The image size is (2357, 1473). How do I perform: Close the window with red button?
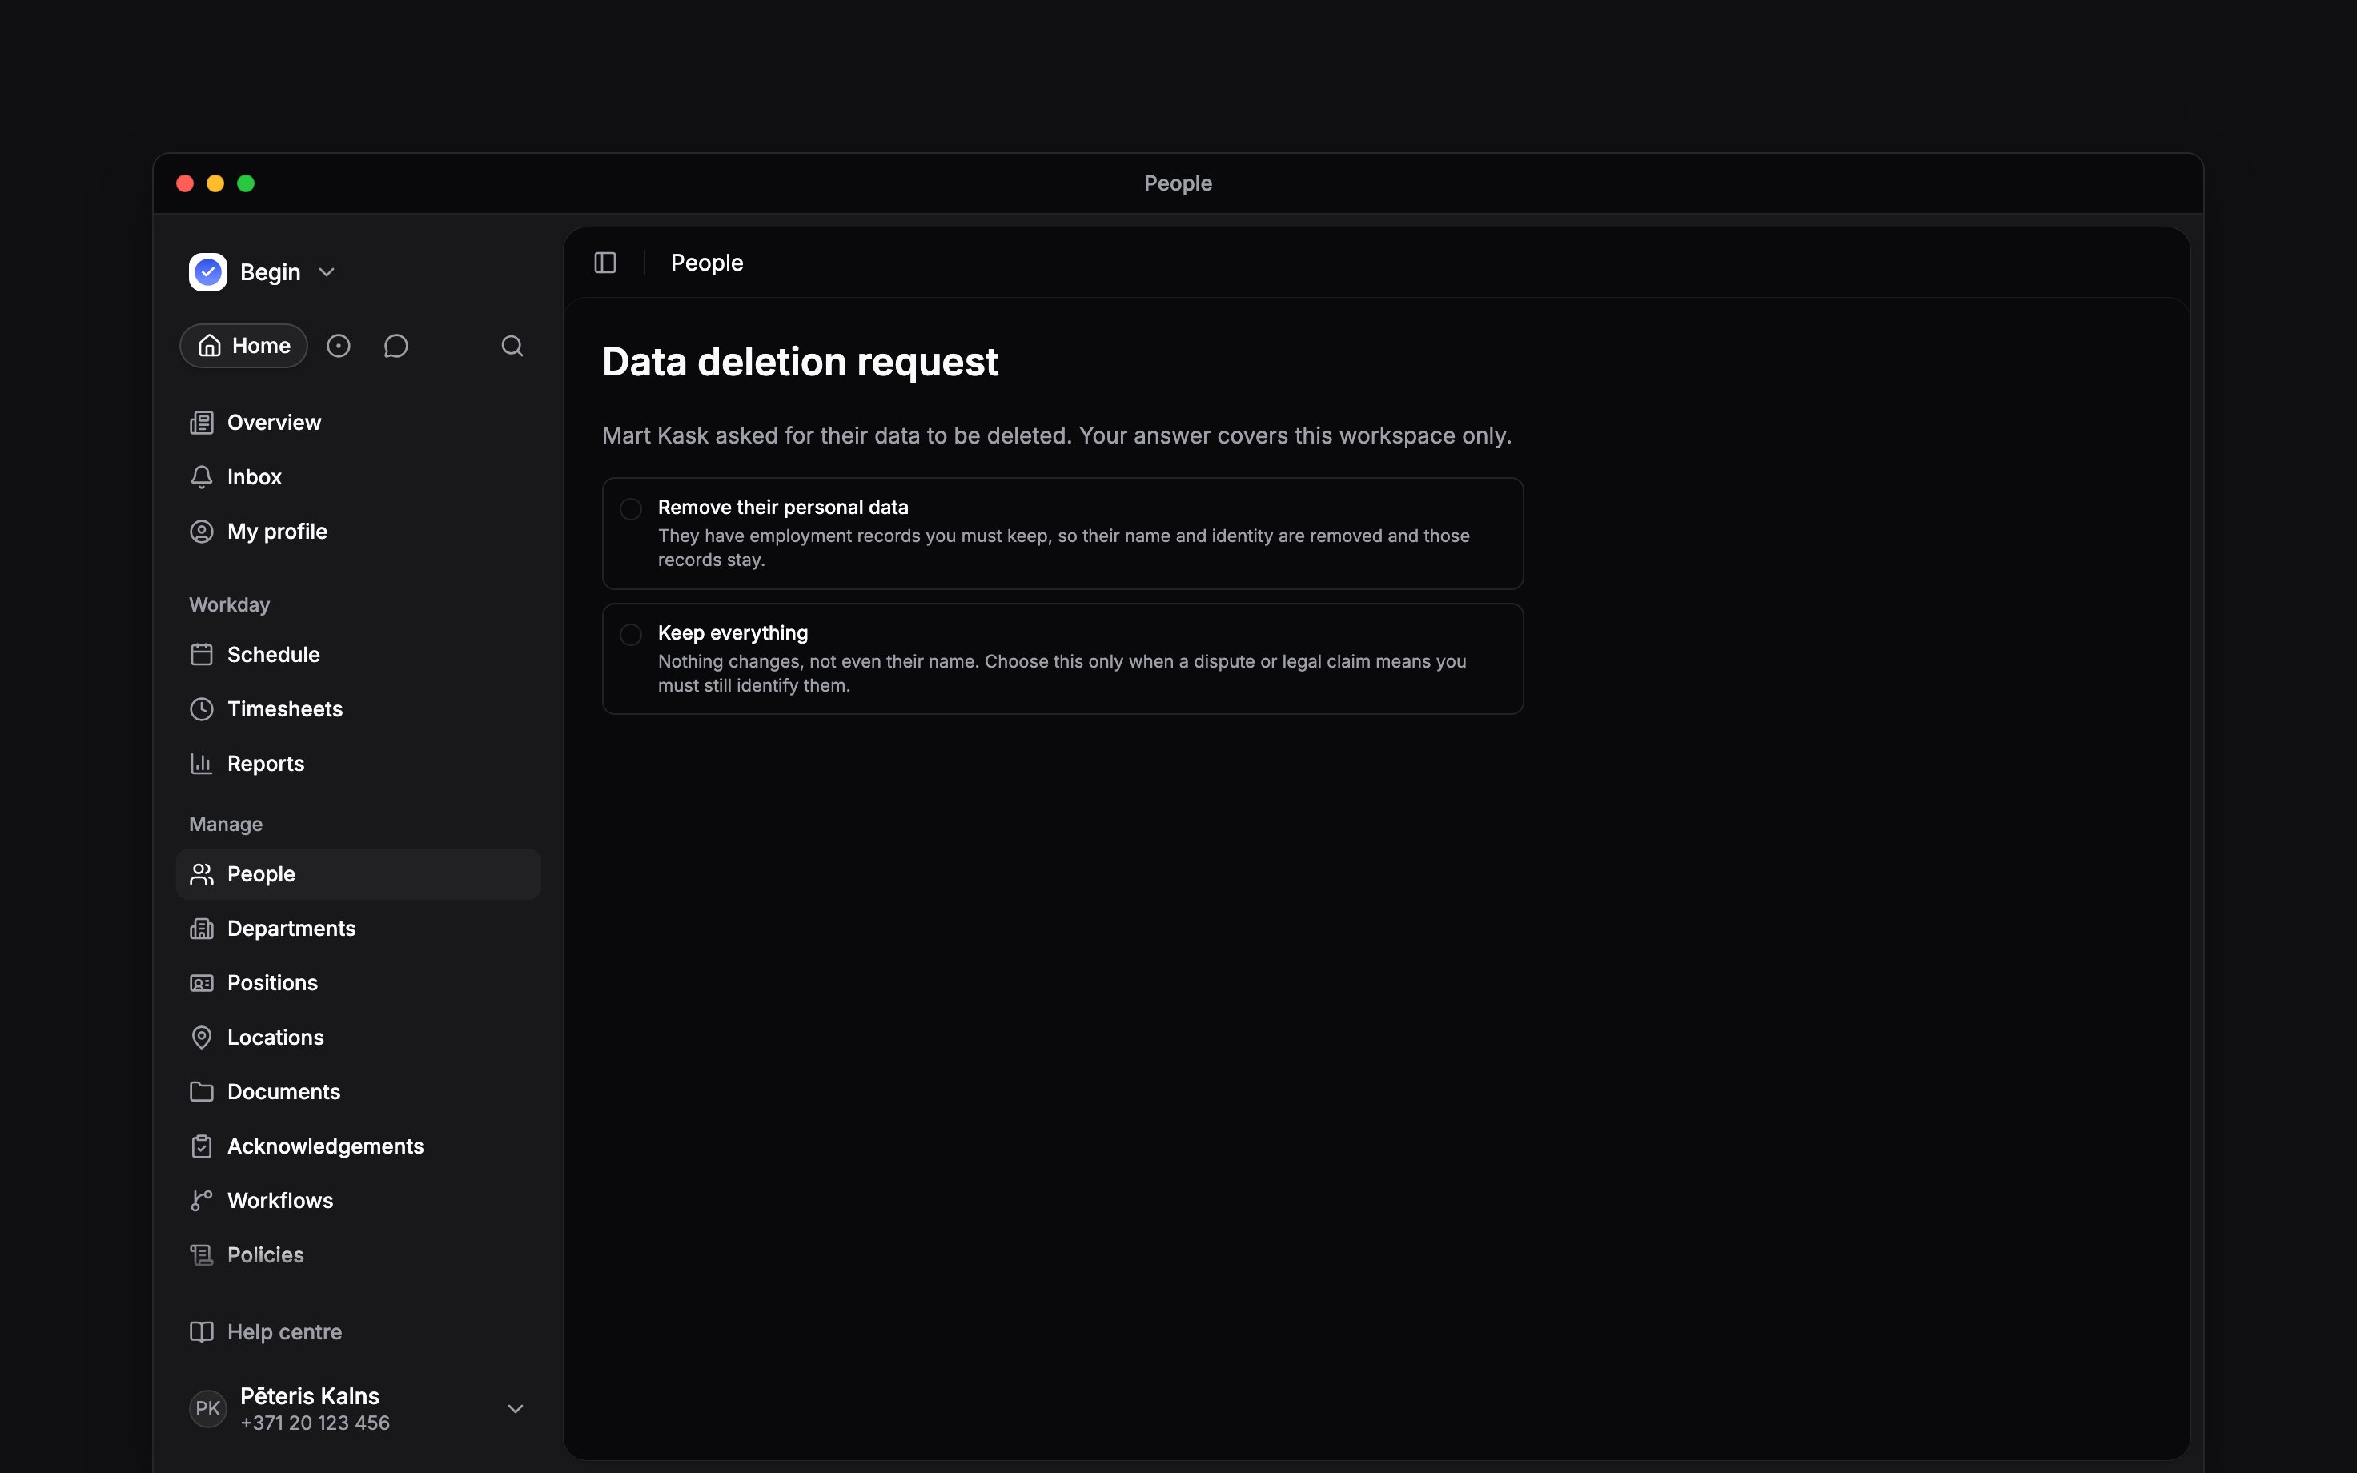point(185,183)
